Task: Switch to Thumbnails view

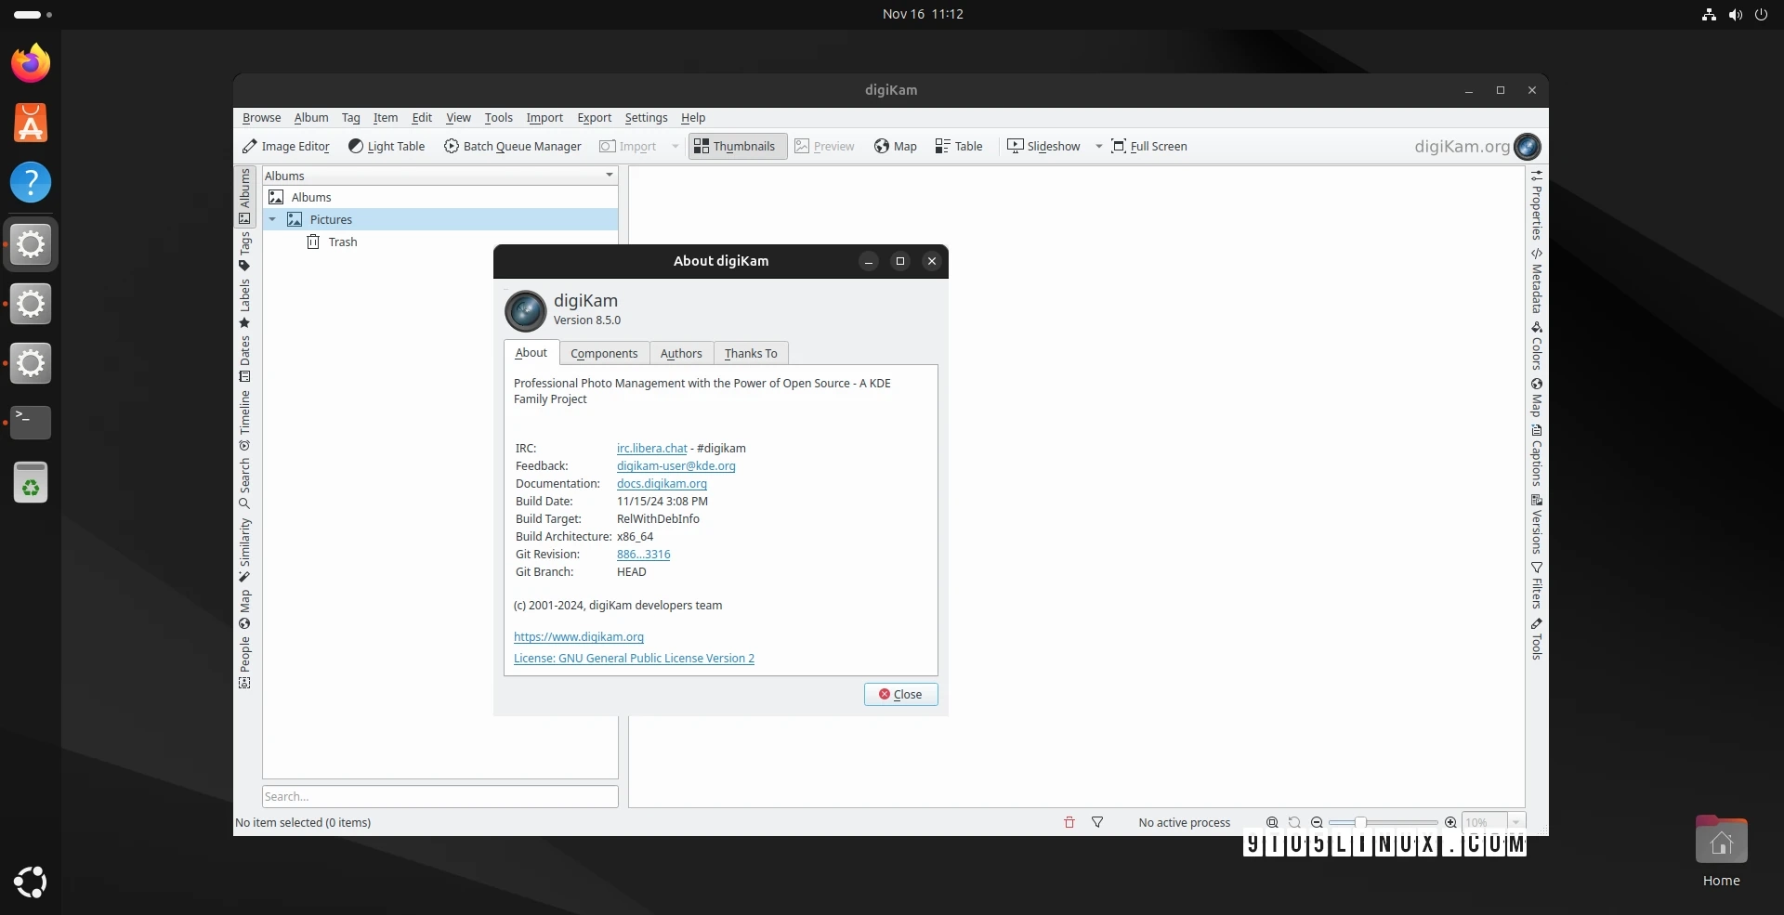Action: [x=736, y=146]
